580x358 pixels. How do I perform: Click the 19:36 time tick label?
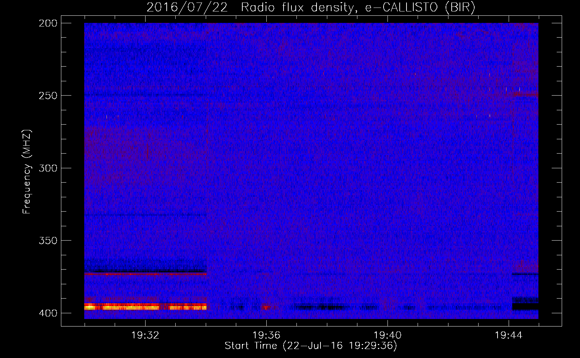[x=266, y=335]
